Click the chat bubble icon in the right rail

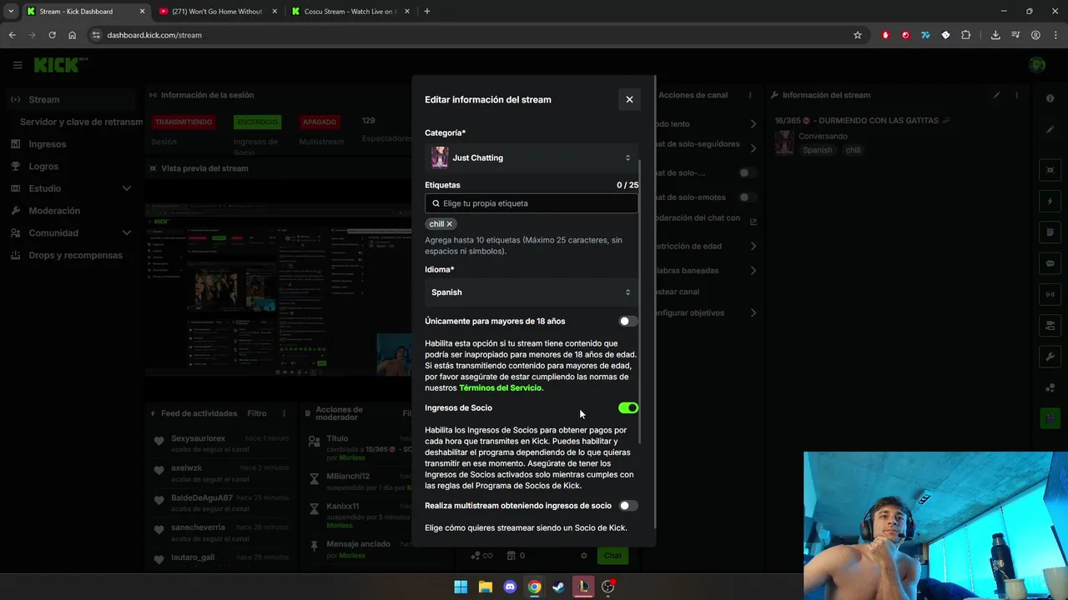click(x=1050, y=263)
